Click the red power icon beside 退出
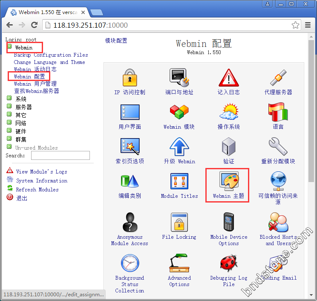 pyautogui.click(x=10, y=197)
